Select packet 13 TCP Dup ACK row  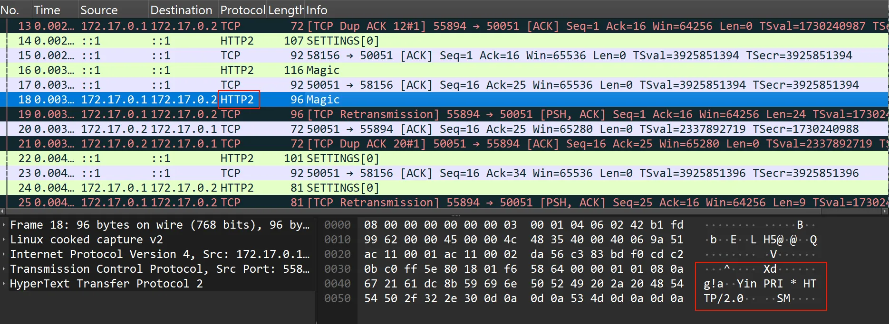(x=444, y=26)
